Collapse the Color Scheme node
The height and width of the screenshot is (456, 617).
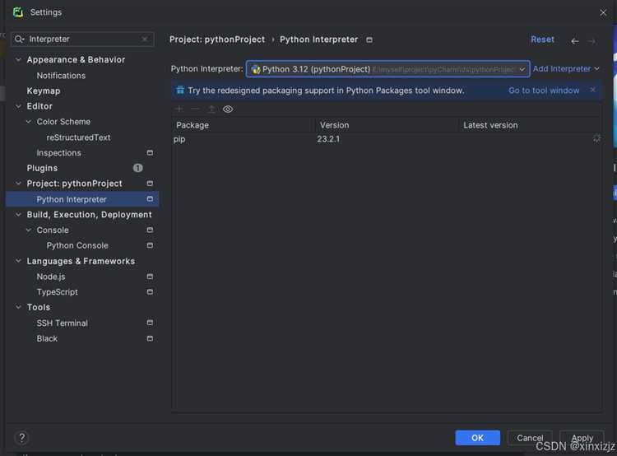28,121
